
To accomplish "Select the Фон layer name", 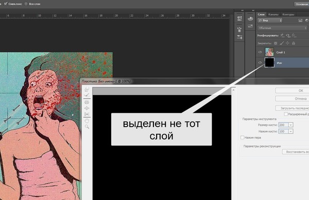I will coord(279,63).
